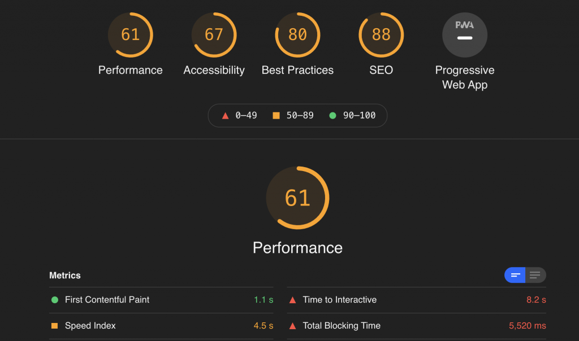
Task: Jump to Best Practices section label
Action: click(x=297, y=70)
